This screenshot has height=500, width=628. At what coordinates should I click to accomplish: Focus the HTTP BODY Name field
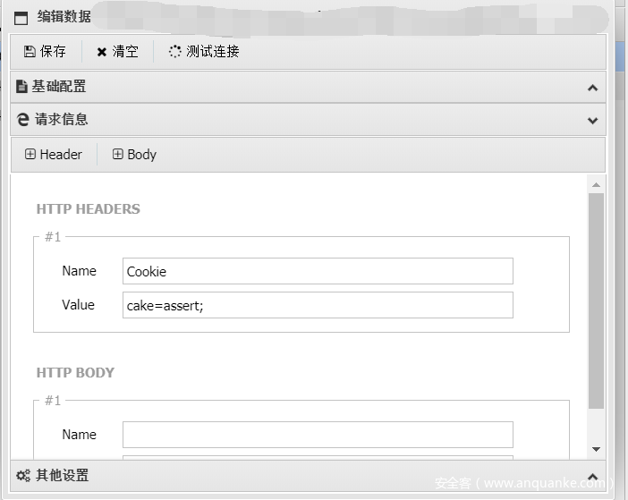[x=318, y=435]
